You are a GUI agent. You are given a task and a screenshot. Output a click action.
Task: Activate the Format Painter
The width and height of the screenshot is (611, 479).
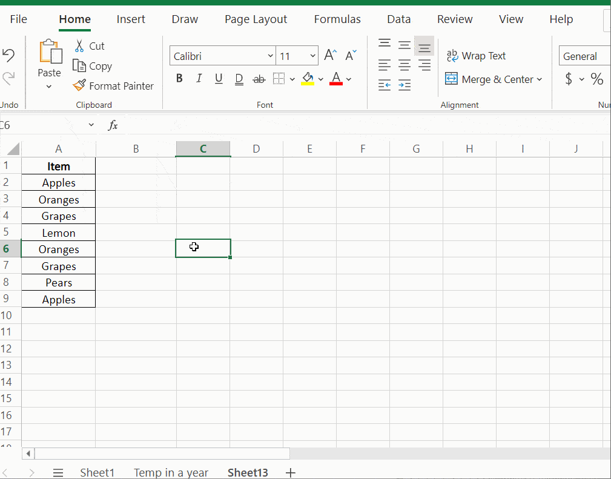click(79, 85)
